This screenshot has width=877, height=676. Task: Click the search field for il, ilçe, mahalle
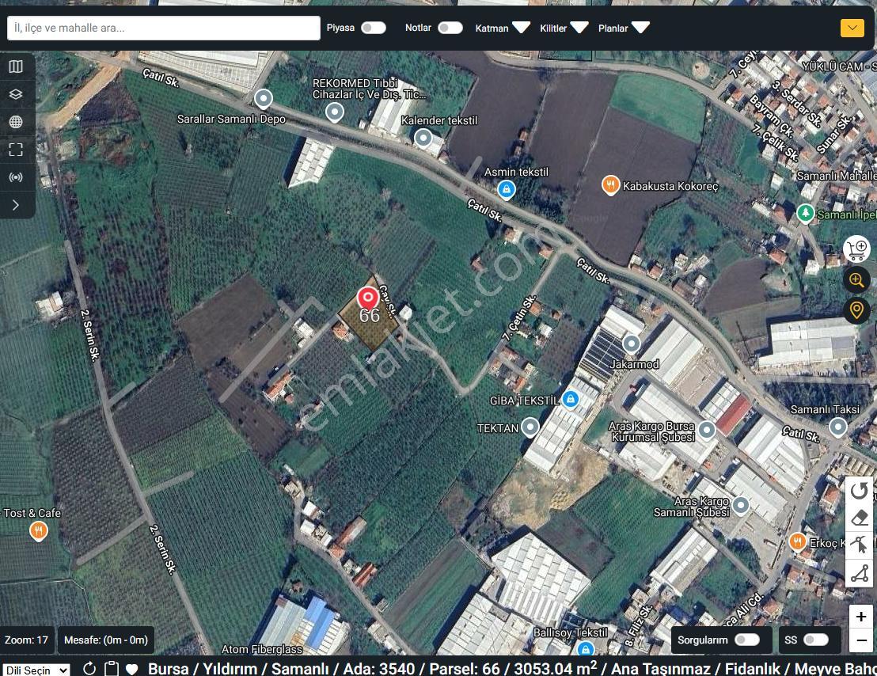click(x=163, y=28)
